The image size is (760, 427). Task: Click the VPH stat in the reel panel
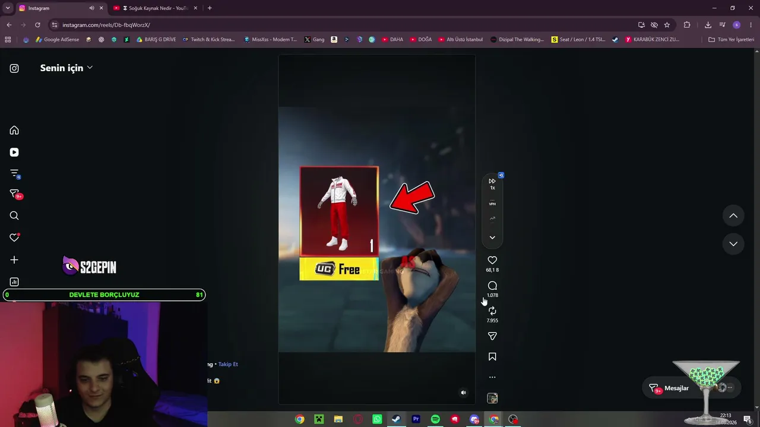tap(492, 203)
